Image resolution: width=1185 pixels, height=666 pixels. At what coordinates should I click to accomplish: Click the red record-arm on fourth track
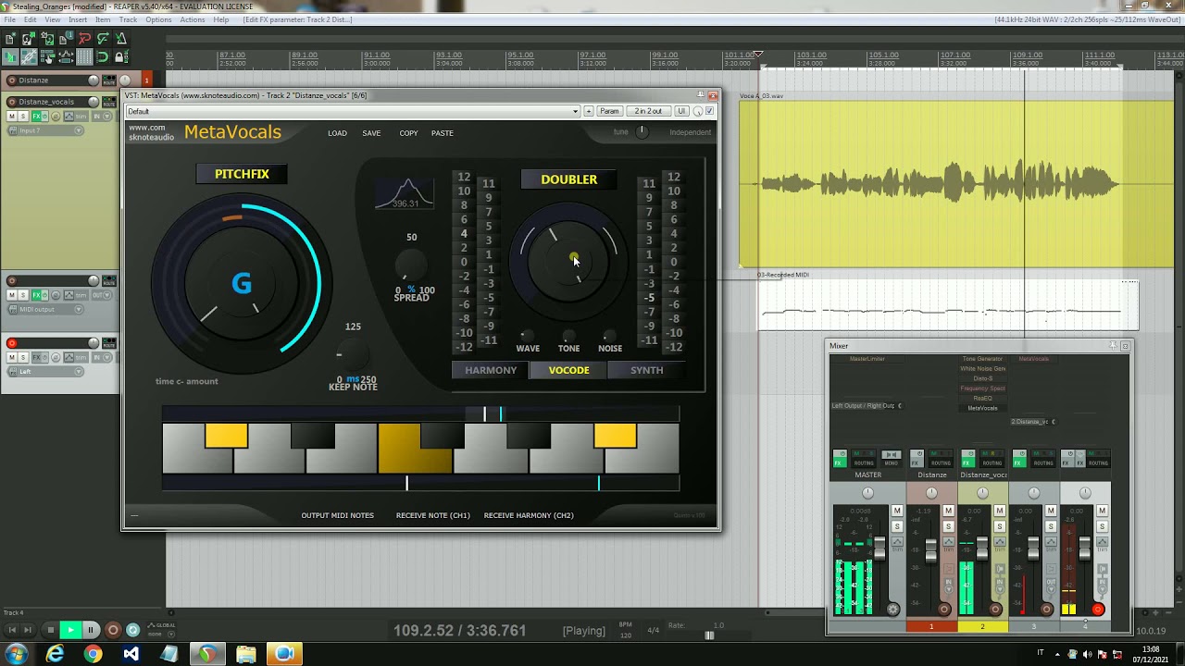11,343
